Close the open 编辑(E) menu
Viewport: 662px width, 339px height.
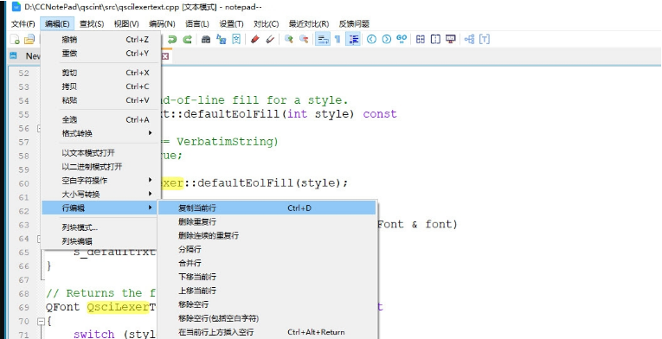[x=57, y=24]
